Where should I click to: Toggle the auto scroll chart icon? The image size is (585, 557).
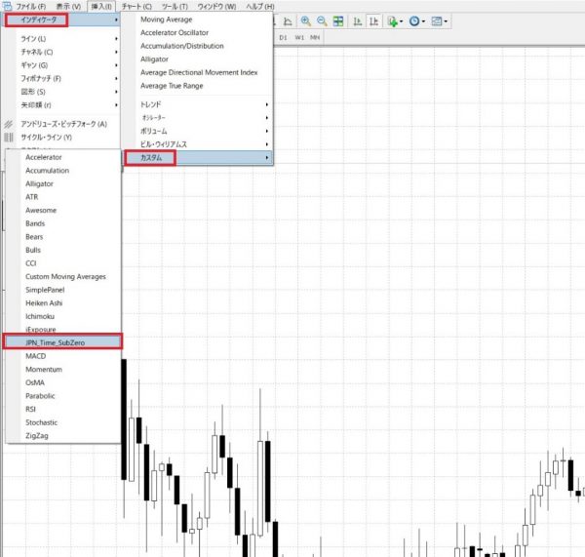[x=358, y=20]
